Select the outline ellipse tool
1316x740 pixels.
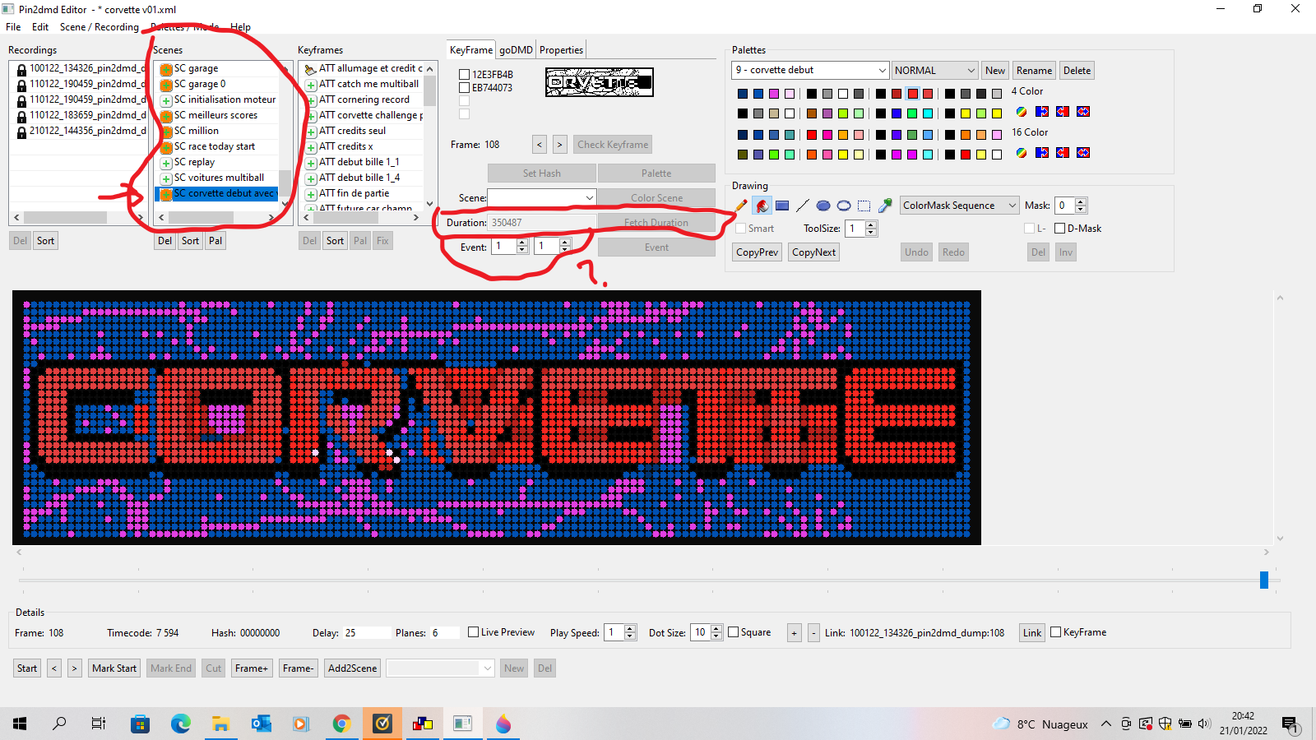coord(844,206)
